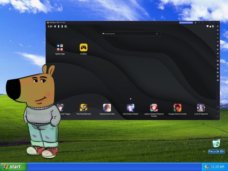Click the Search games input field
Screen dimensions: 228x171
(x=131, y=34)
